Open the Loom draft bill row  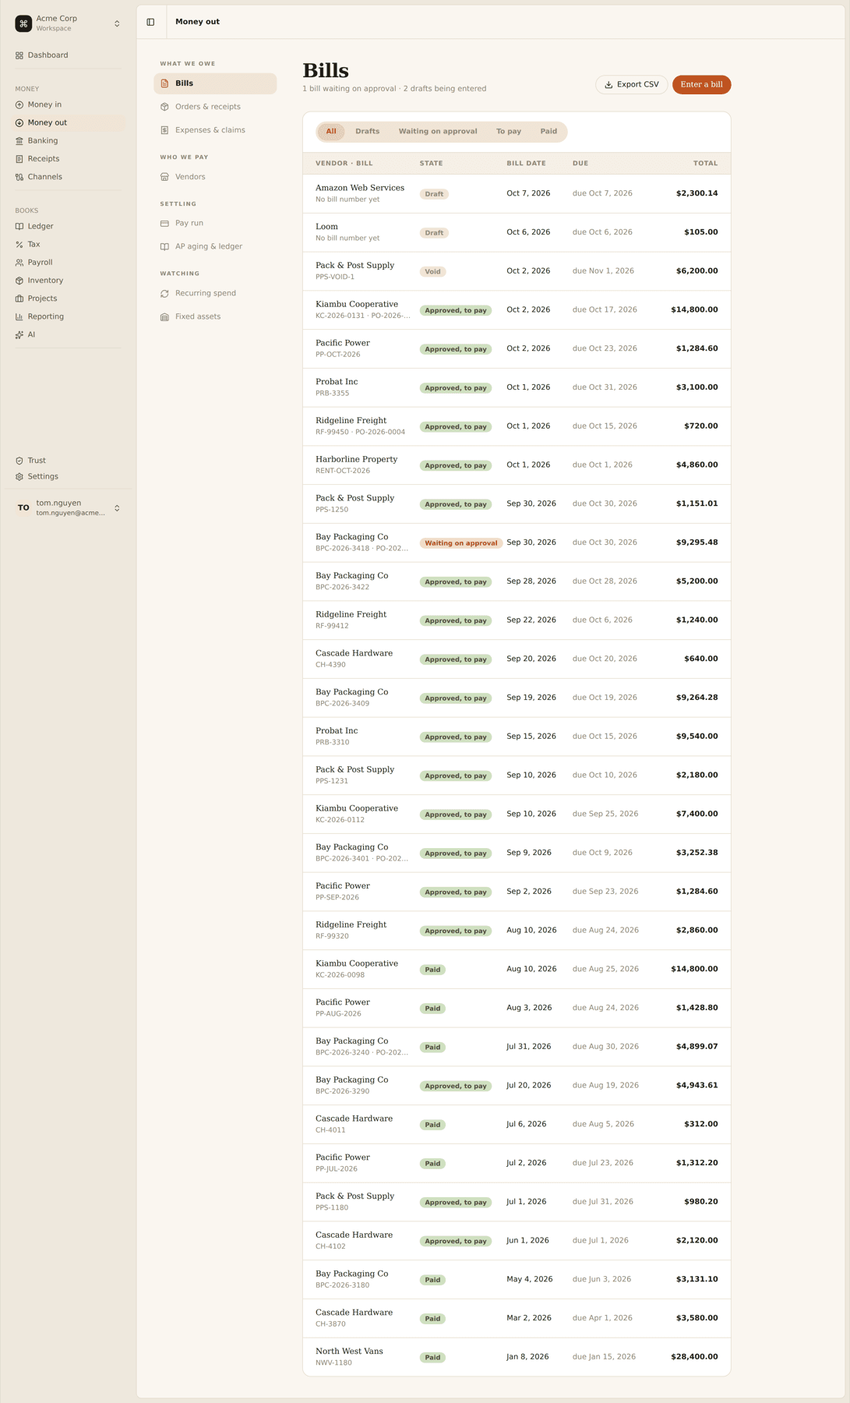click(517, 232)
